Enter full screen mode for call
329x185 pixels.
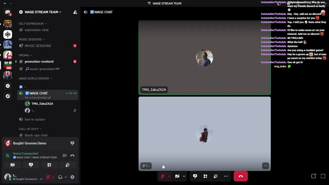[323, 176]
